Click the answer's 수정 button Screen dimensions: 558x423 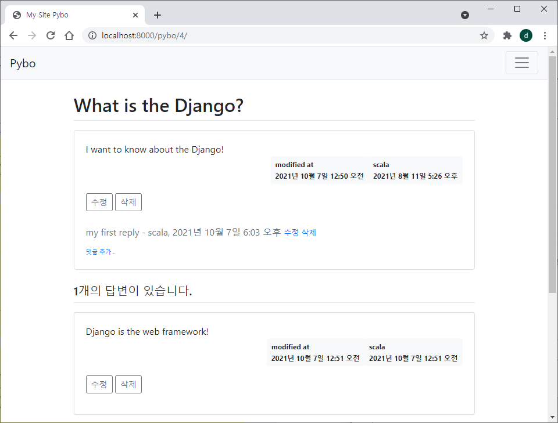pos(99,384)
